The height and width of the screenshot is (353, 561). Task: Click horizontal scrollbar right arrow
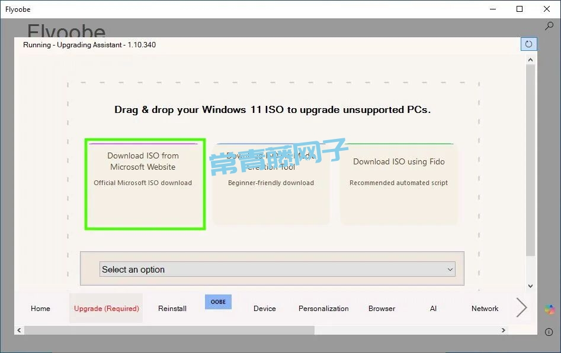pyautogui.click(x=504, y=331)
